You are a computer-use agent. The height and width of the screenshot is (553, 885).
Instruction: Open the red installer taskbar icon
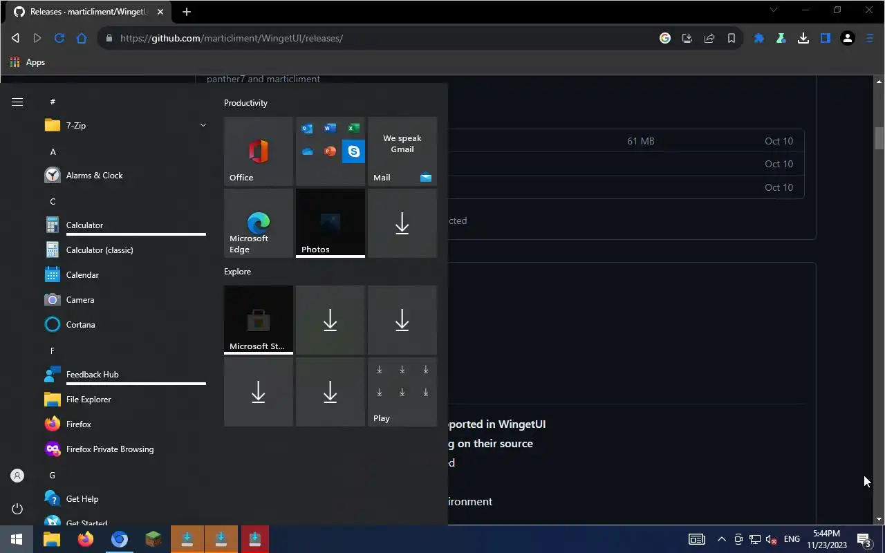(x=255, y=539)
